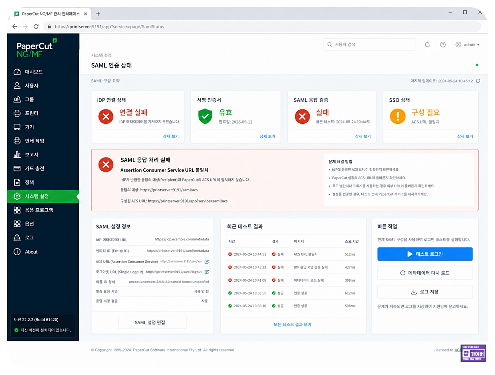495x375 pixels.
Task: Open the 사용자 sidebar item
Action: [x=43, y=86]
